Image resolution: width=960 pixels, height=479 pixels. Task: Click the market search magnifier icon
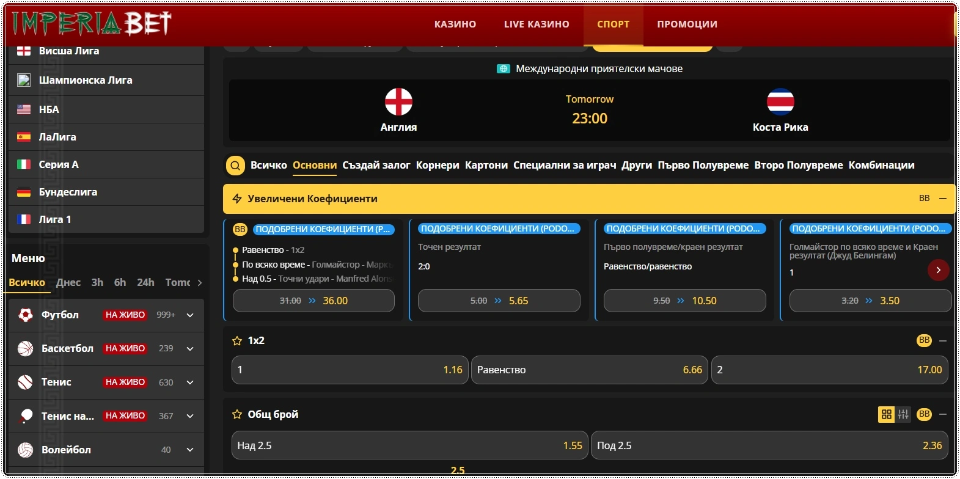[235, 166]
